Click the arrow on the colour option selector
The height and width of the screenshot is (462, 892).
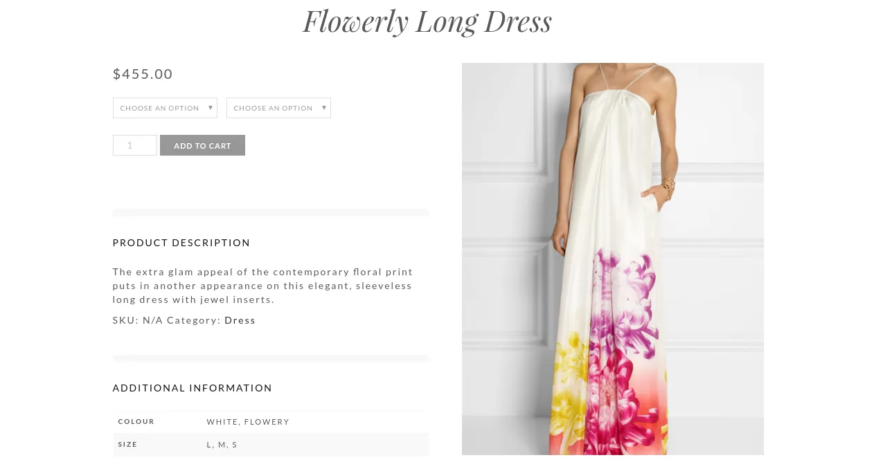coord(210,107)
